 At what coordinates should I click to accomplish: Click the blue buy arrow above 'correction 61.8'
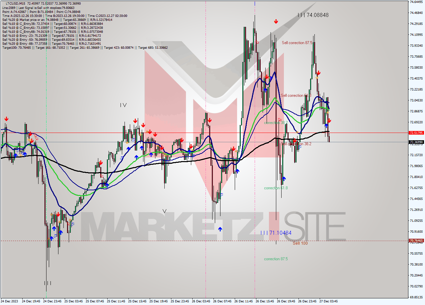(284, 179)
